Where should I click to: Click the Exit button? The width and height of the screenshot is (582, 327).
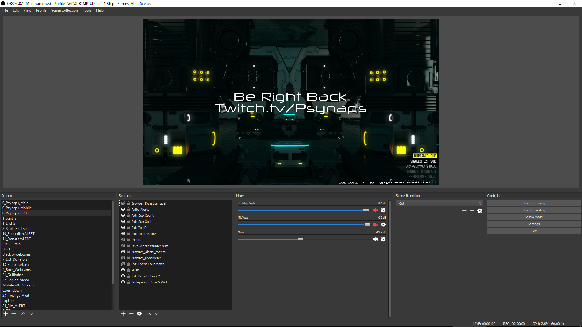click(533, 231)
